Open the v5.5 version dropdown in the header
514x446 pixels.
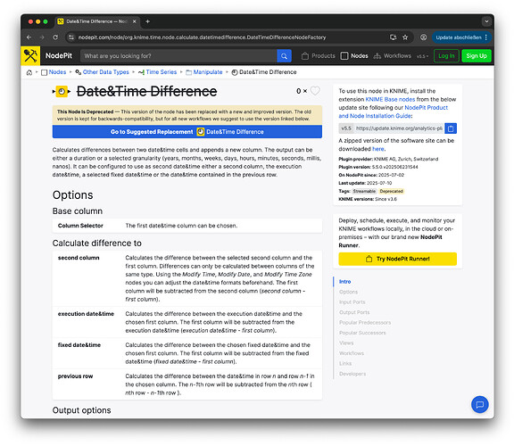(x=422, y=56)
